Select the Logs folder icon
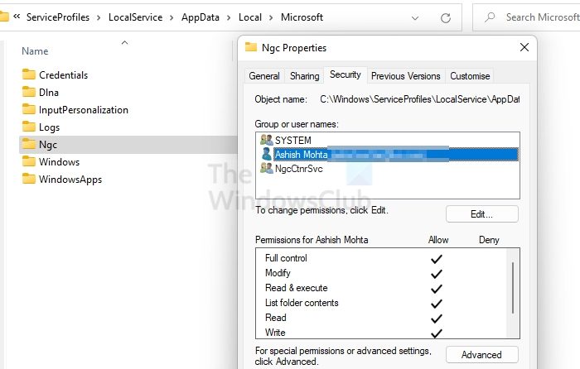The width and height of the screenshot is (580, 369). pyautogui.click(x=28, y=127)
